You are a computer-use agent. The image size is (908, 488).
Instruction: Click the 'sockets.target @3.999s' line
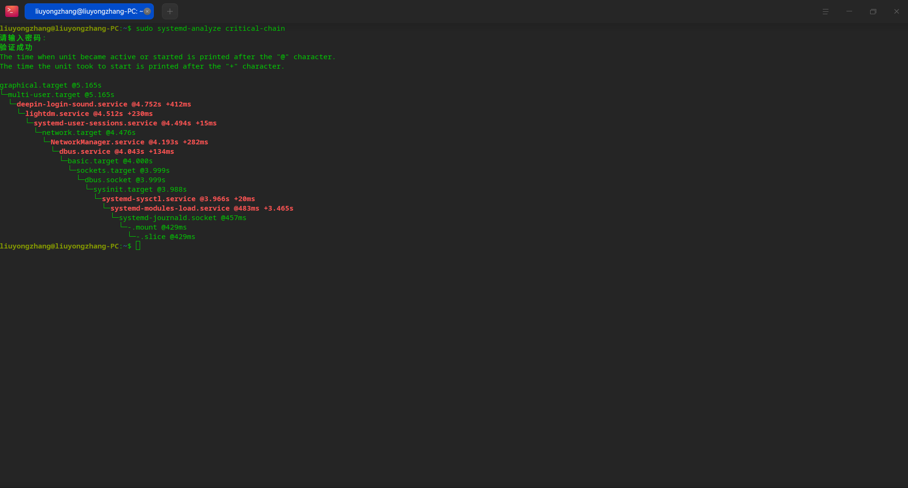click(x=123, y=170)
